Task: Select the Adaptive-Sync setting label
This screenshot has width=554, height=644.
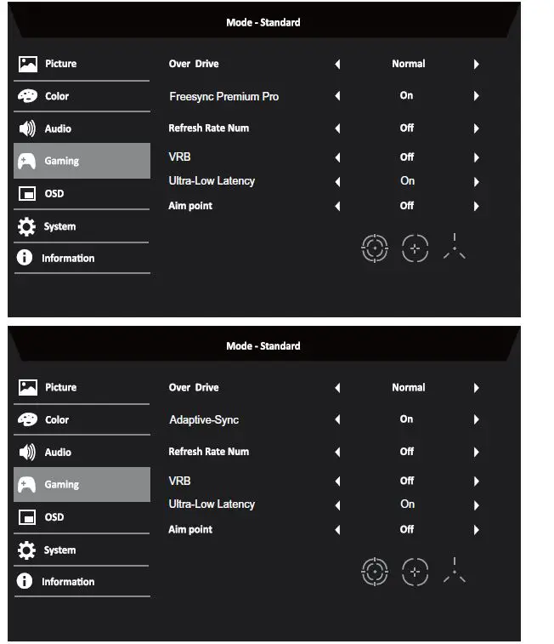Action: click(x=204, y=420)
